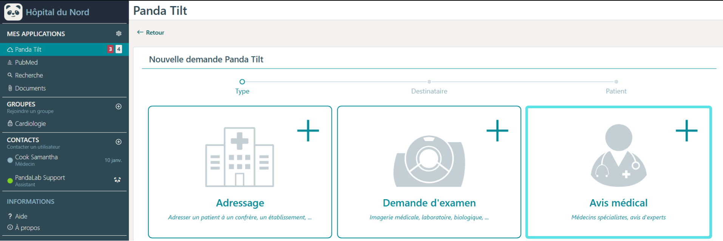Click Hôpital du Nord header title
The width and height of the screenshot is (723, 241).
[x=57, y=12]
